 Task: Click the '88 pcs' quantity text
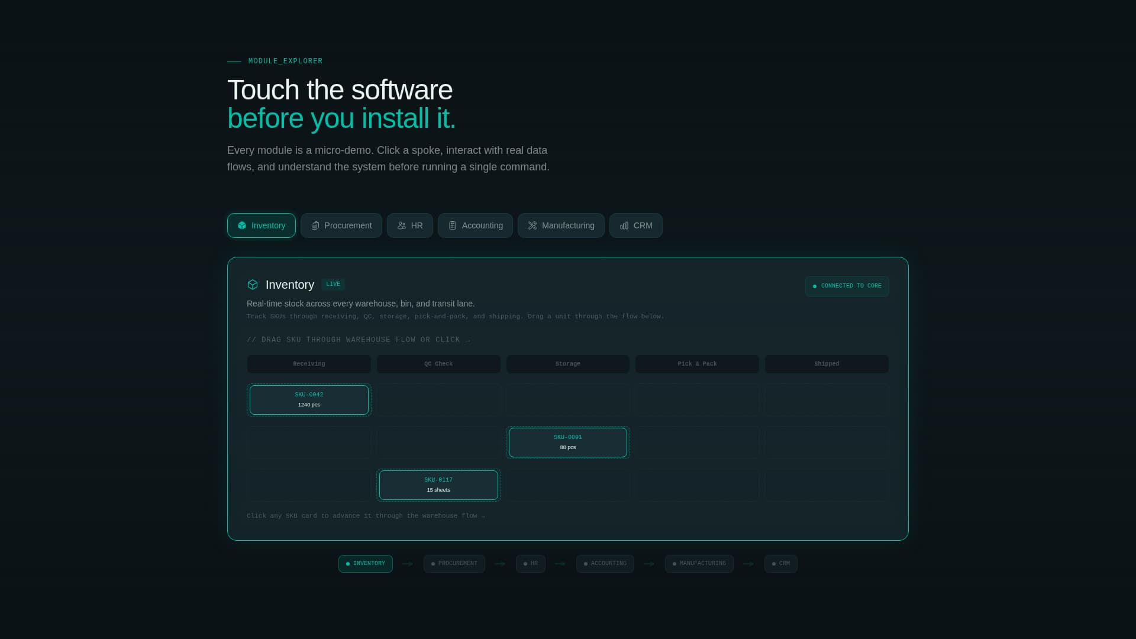pos(568,447)
